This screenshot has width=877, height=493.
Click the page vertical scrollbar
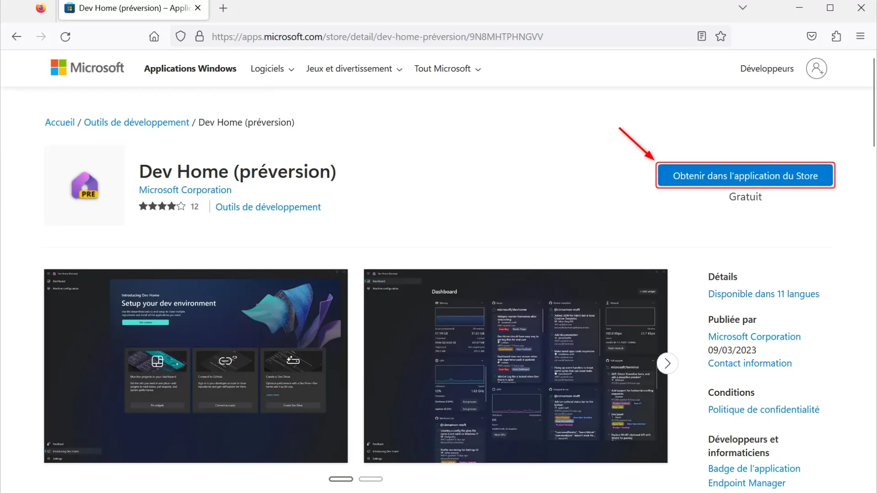[874, 102]
